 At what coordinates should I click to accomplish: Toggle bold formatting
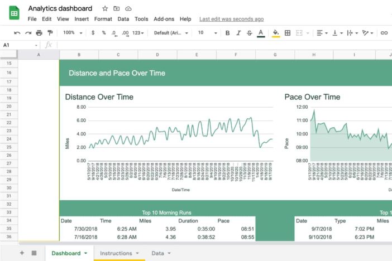[x=227, y=33]
